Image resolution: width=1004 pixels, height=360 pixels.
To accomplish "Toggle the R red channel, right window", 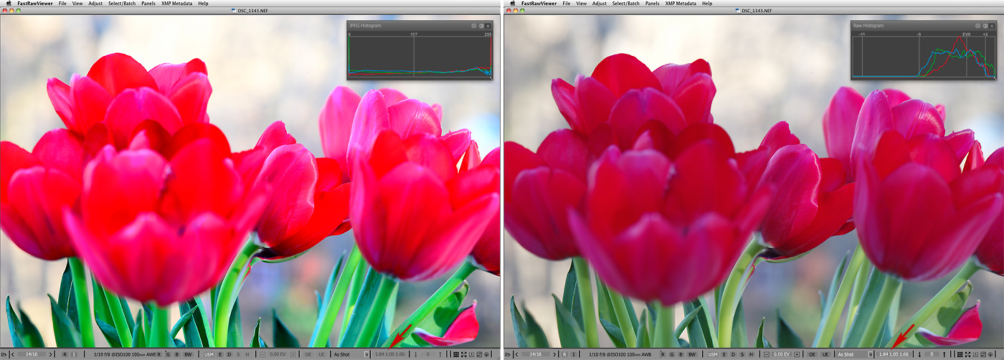I will point(662,354).
